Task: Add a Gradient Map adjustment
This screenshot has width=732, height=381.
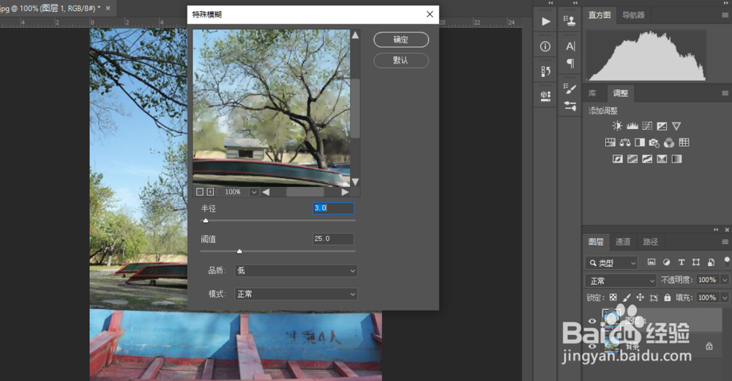Action: [676, 159]
